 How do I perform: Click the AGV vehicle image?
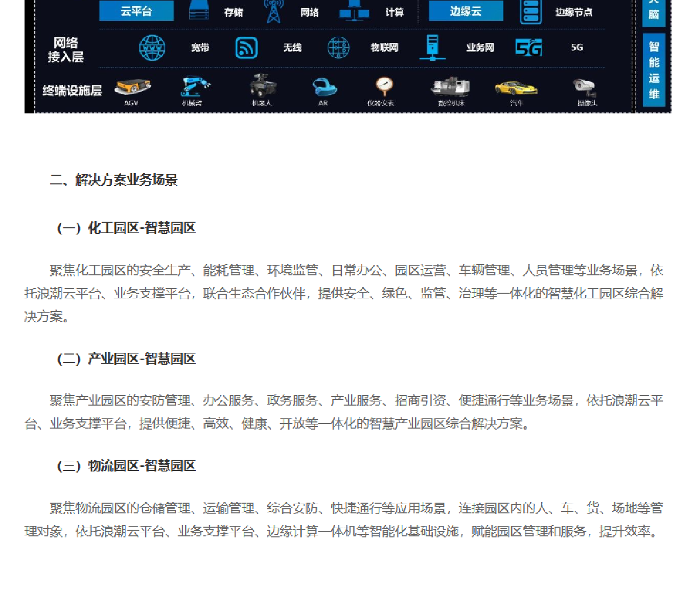[x=132, y=87]
